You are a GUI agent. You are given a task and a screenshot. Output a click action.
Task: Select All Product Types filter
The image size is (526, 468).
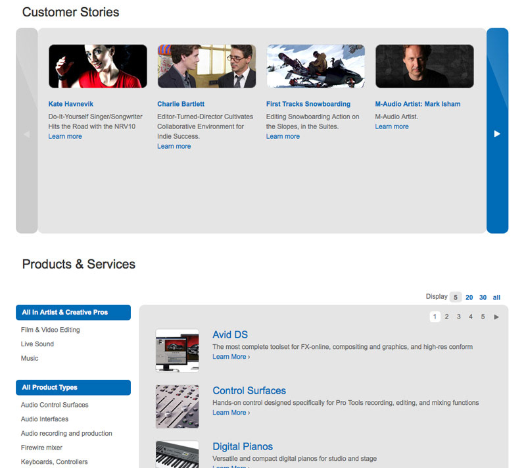(73, 388)
